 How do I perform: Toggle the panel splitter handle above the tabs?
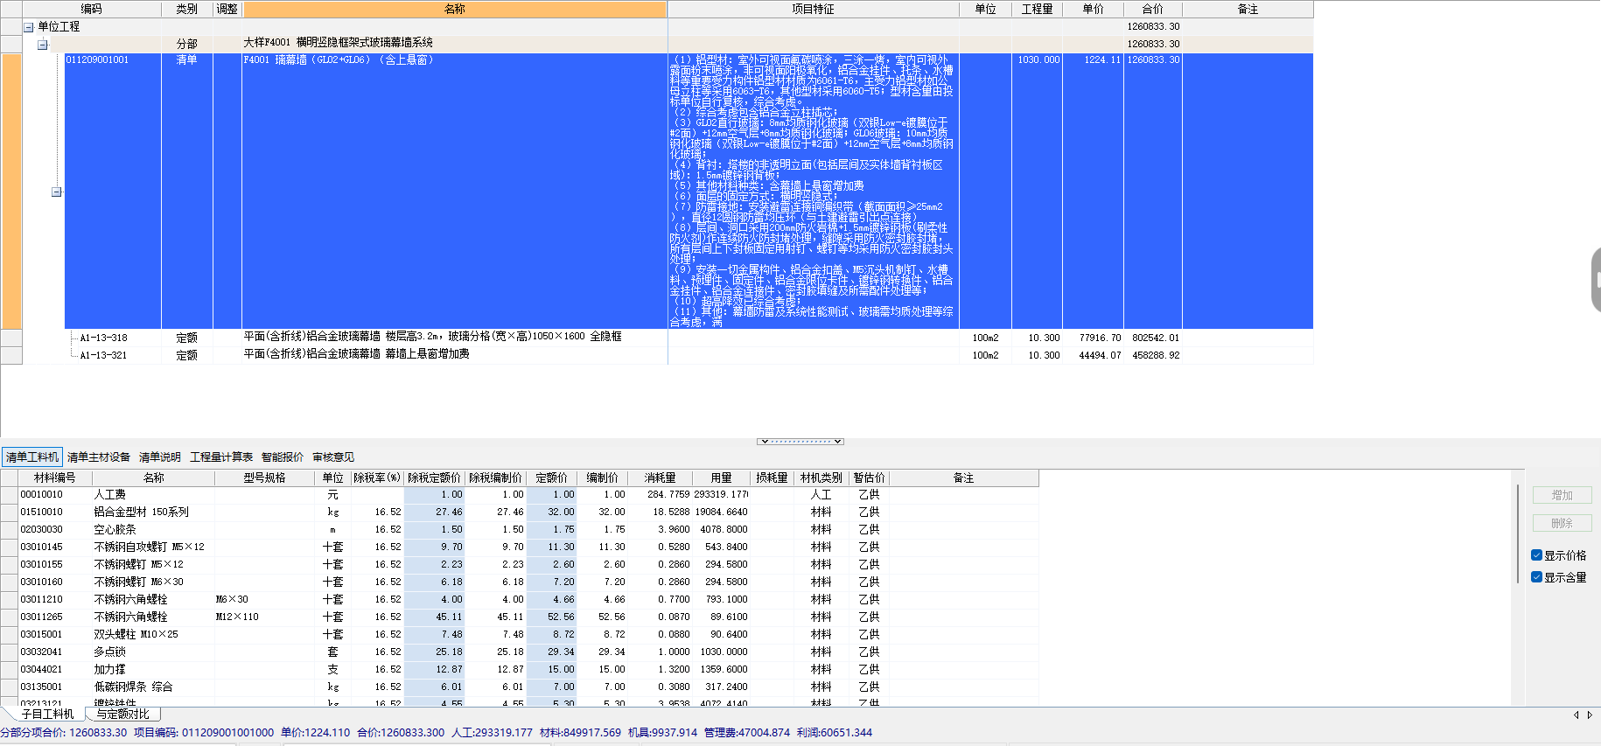coord(800,441)
